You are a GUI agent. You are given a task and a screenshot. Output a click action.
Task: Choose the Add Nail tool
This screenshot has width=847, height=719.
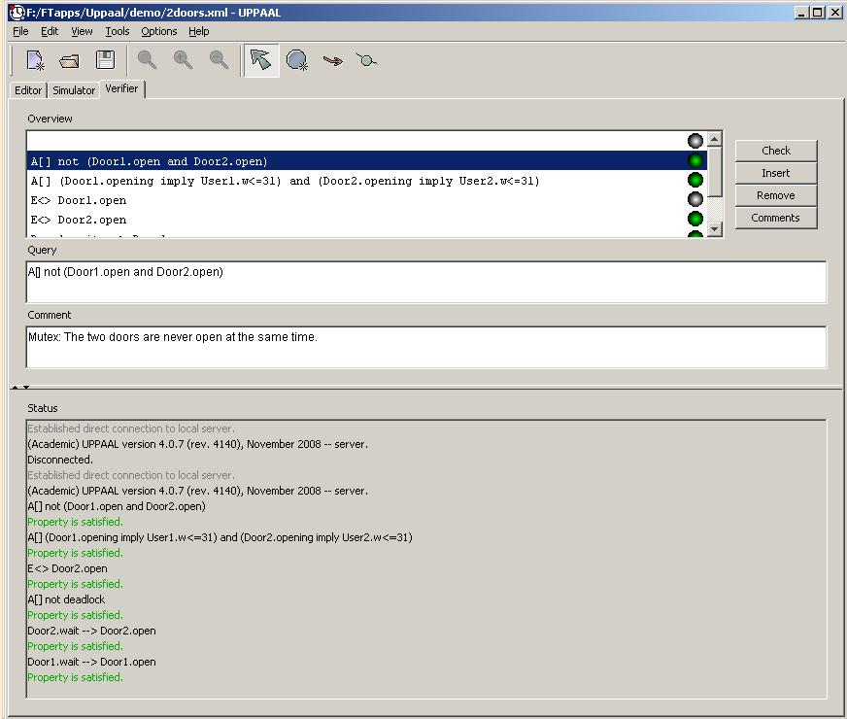click(367, 60)
